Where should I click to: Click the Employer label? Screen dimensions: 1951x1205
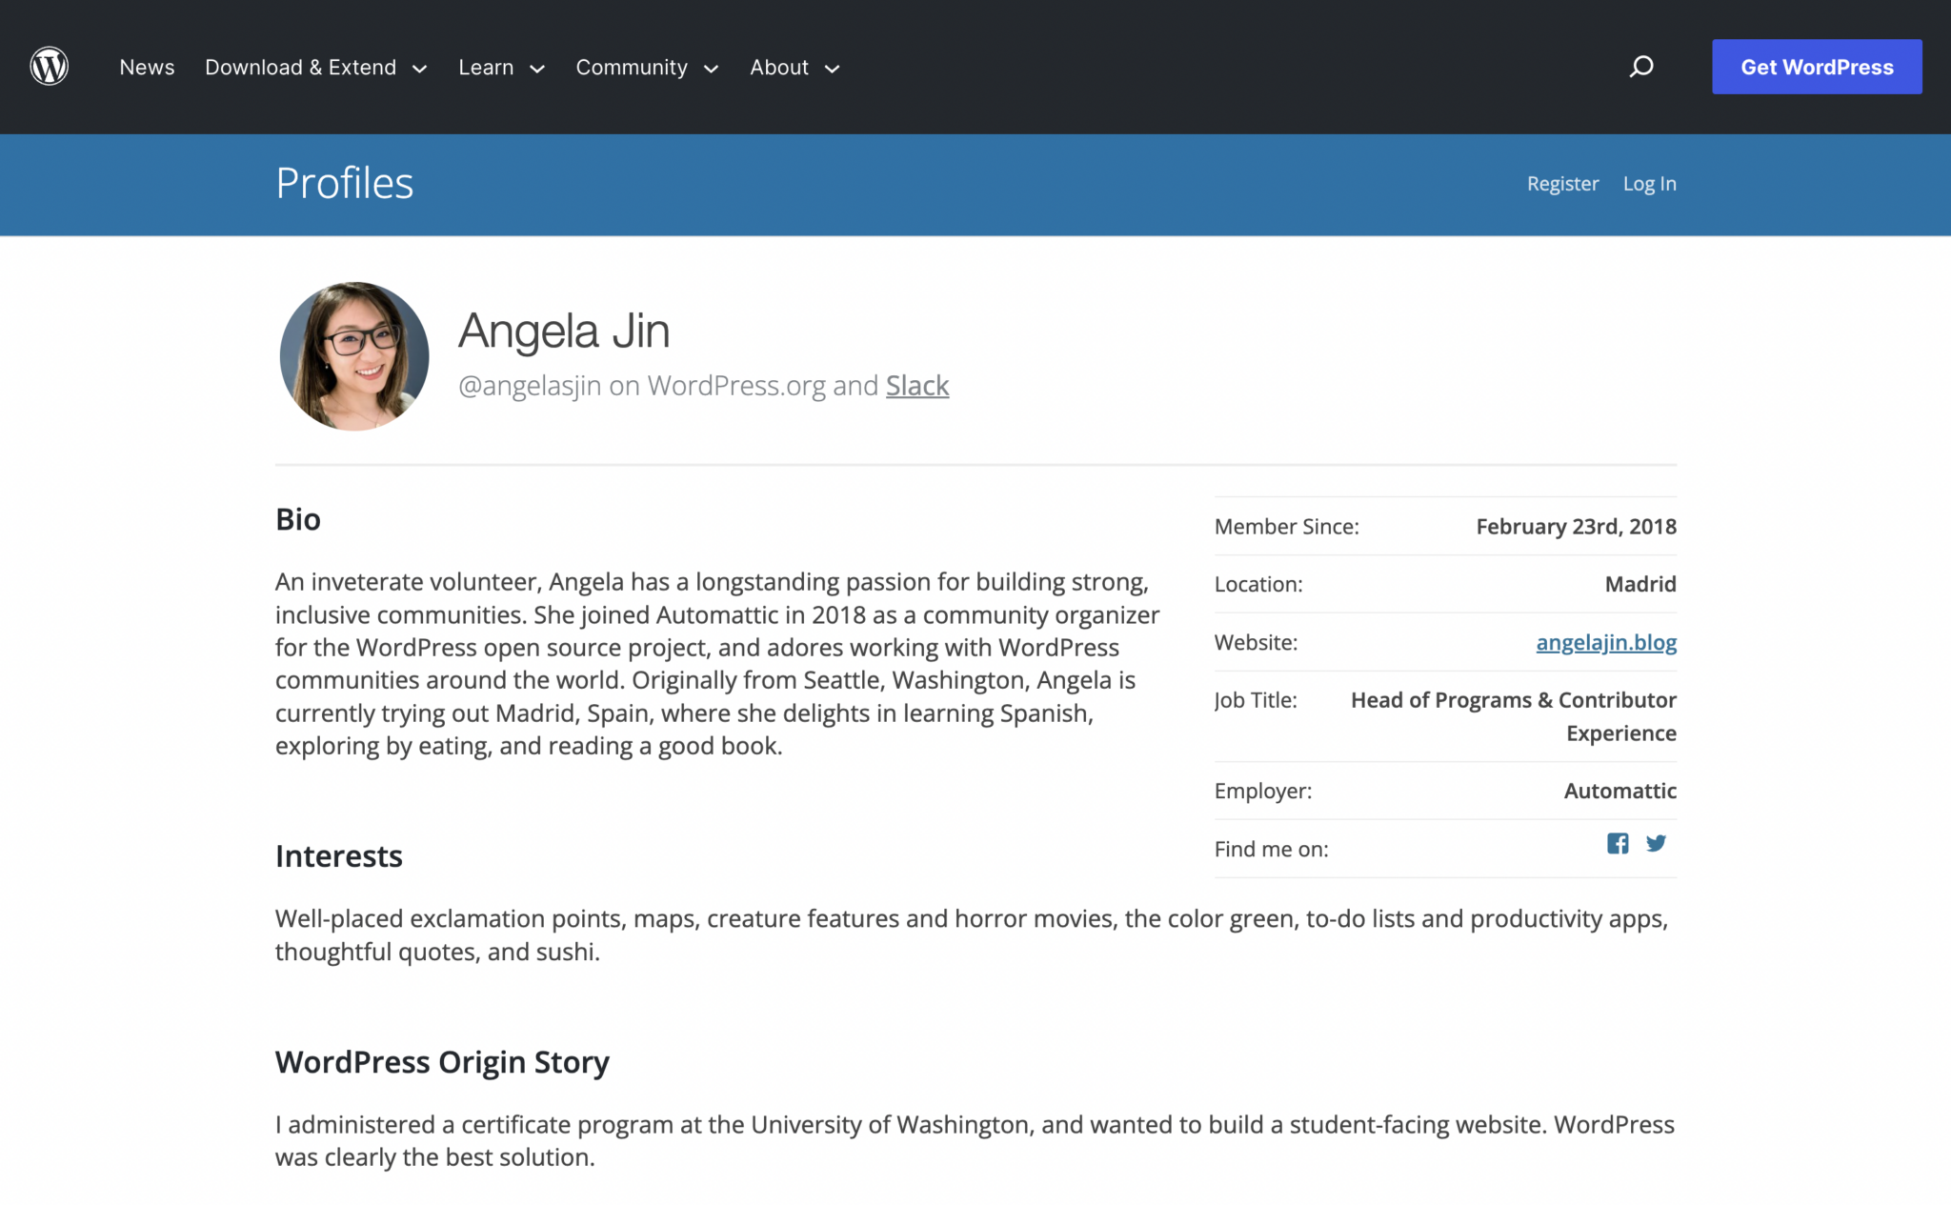[x=1263, y=791]
